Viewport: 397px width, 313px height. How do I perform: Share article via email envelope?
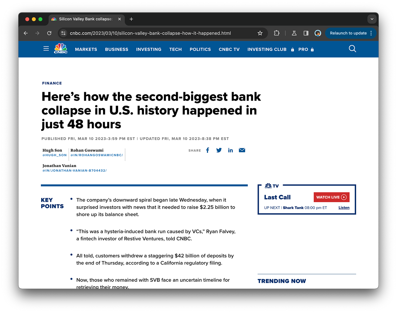click(242, 150)
